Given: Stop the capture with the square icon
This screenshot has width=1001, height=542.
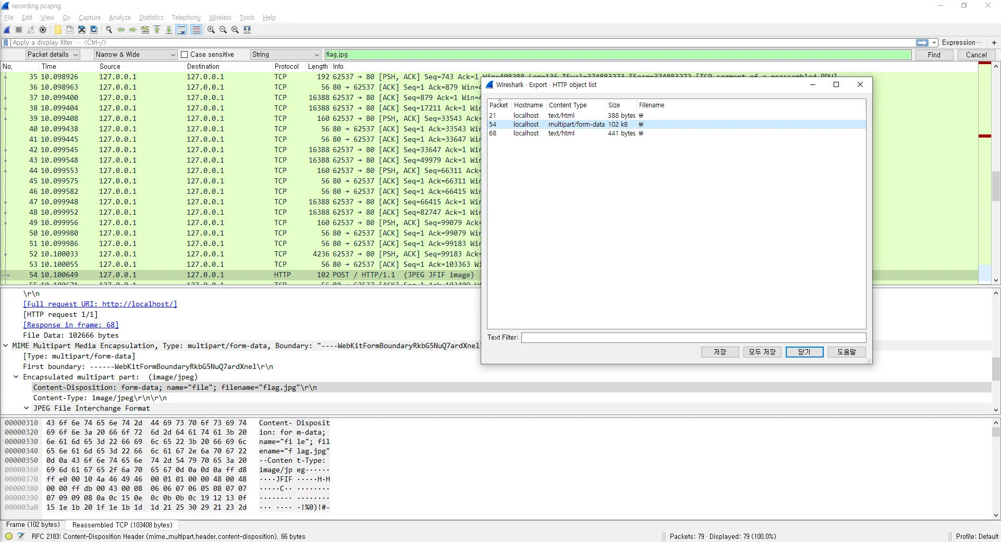Looking at the screenshot, I should click(x=19, y=30).
